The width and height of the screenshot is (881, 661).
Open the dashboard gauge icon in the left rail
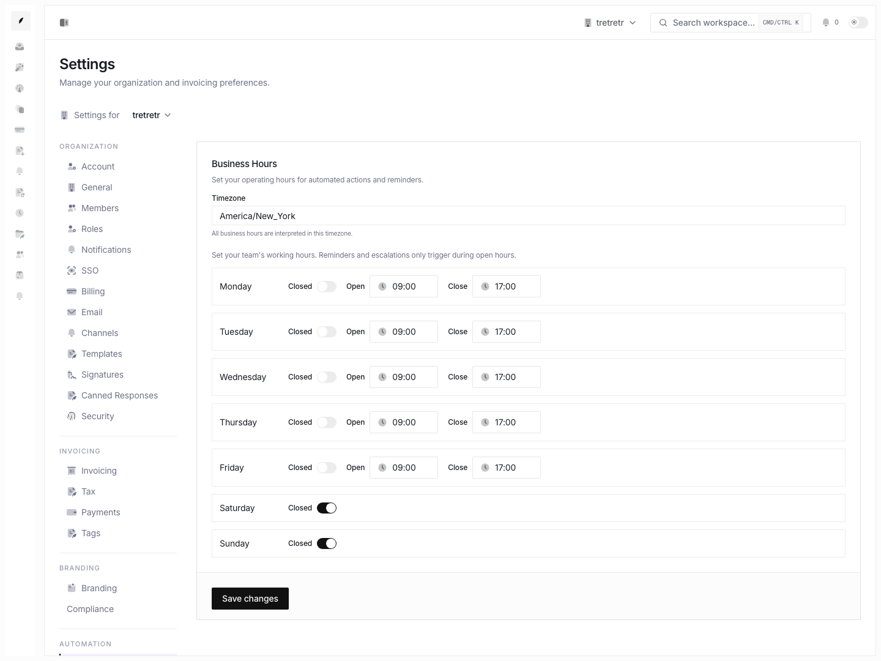pyautogui.click(x=20, y=88)
